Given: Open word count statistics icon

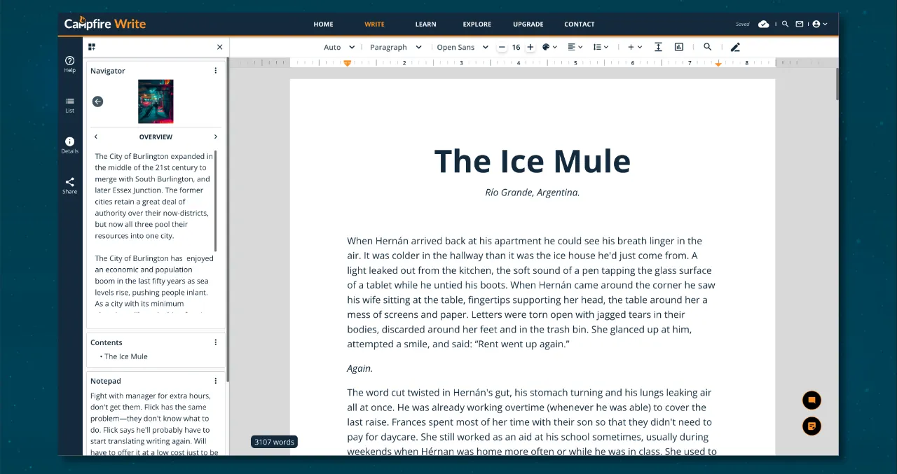Looking at the screenshot, I should 678,47.
